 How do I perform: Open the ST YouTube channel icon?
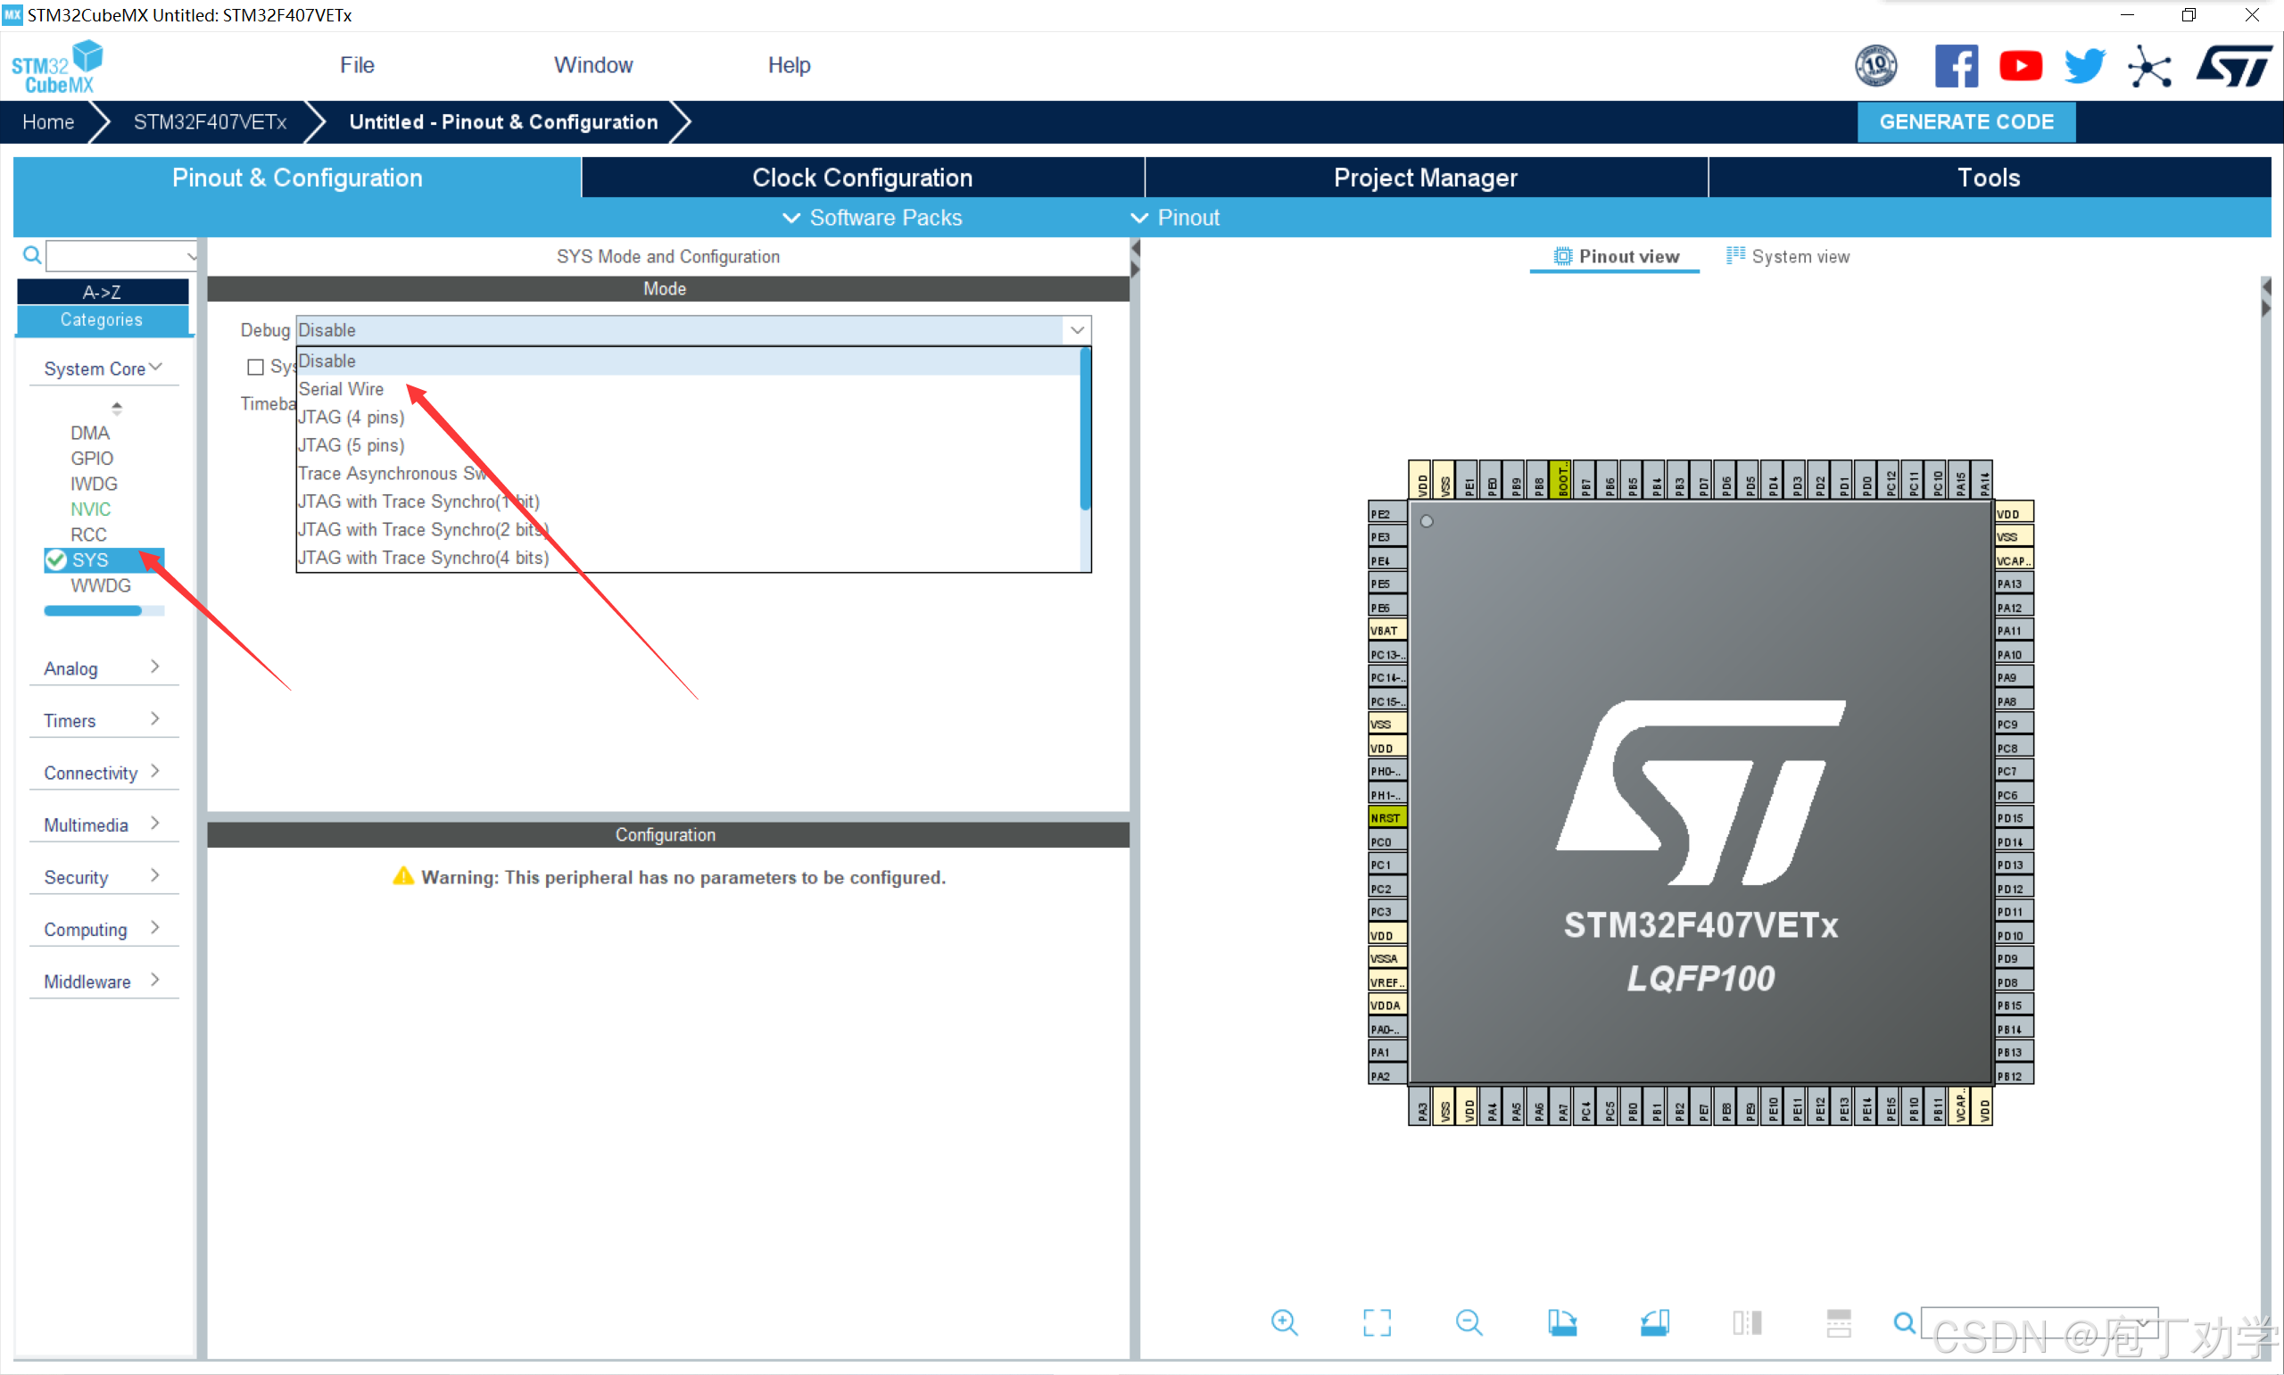[2020, 66]
